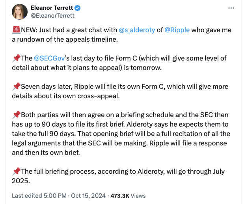This screenshot has width=246, height=204.
Task: Open the @Ripple mention link
Action: (x=177, y=30)
